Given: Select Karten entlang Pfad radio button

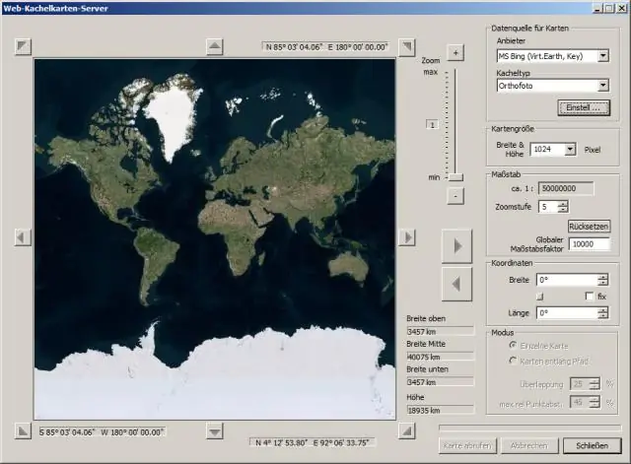Looking at the screenshot, I should point(513,361).
